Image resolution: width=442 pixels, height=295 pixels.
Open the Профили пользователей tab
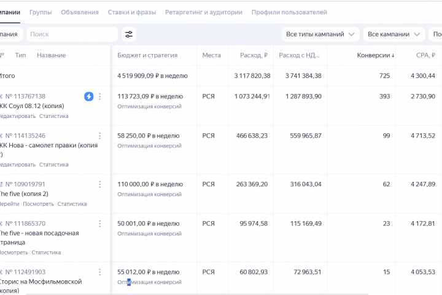click(289, 12)
